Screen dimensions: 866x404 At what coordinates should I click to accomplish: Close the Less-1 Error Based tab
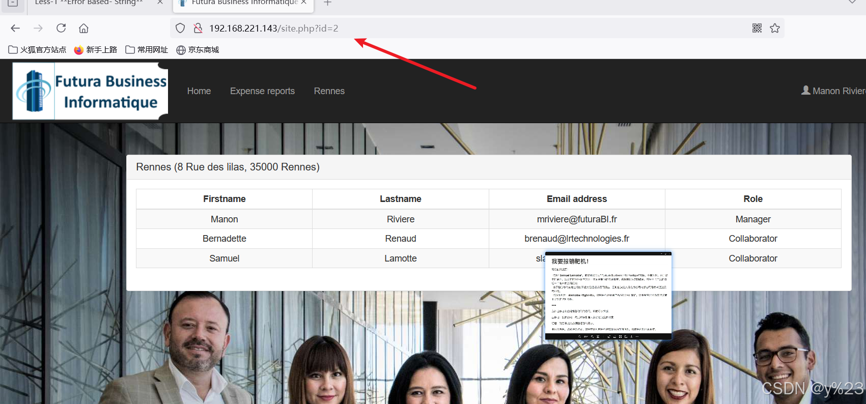coord(160,3)
